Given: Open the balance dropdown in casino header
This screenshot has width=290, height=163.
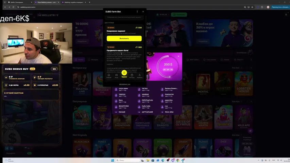Looking at the screenshot, I should pyautogui.click(x=163, y=15).
